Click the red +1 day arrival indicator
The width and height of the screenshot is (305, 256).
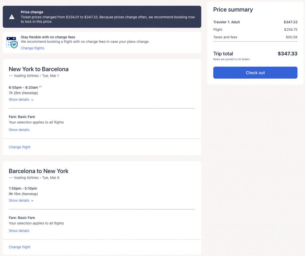[x=41, y=87]
